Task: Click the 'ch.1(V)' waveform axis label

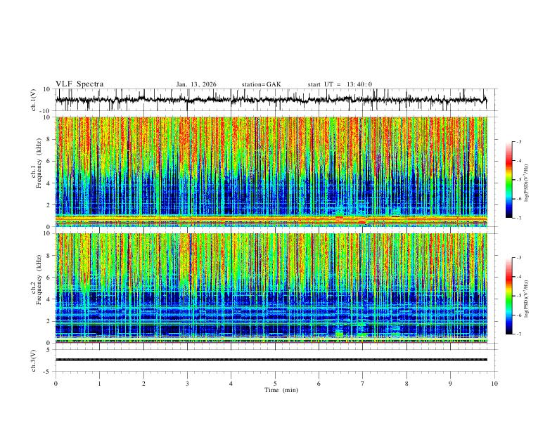Action: coord(34,100)
